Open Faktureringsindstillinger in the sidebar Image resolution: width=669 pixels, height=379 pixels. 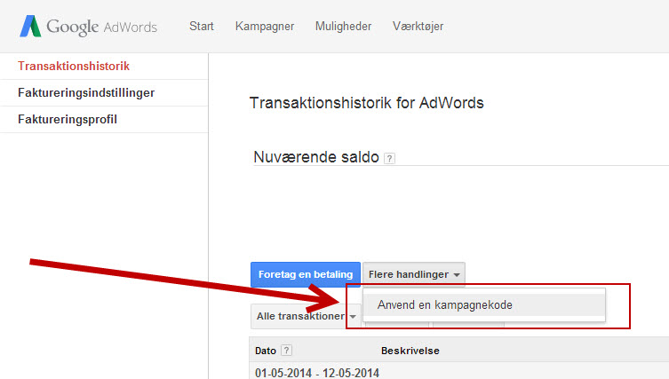(86, 92)
